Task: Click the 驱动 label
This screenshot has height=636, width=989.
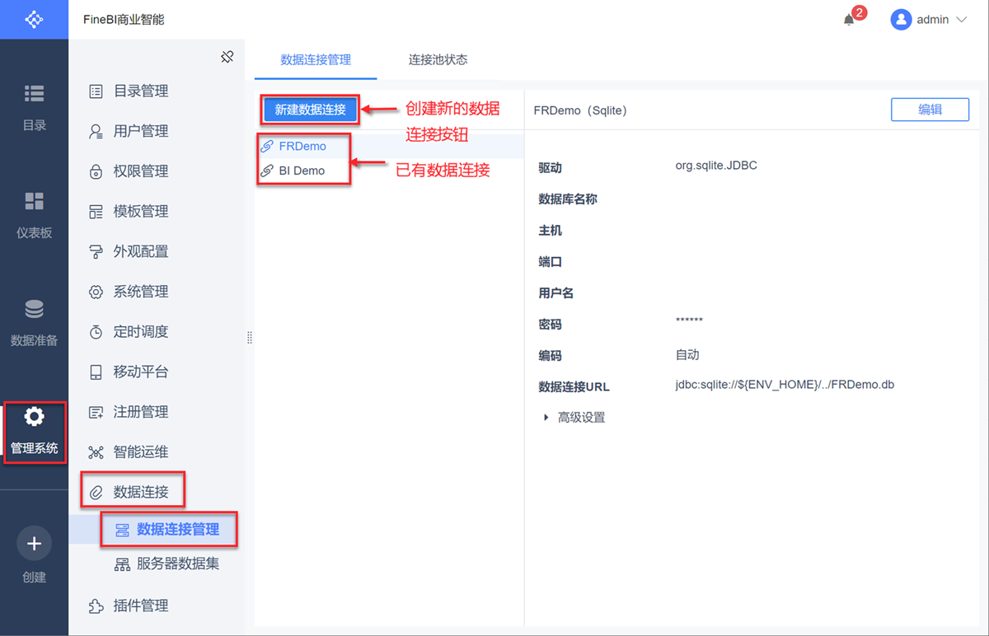Action: 550,168
